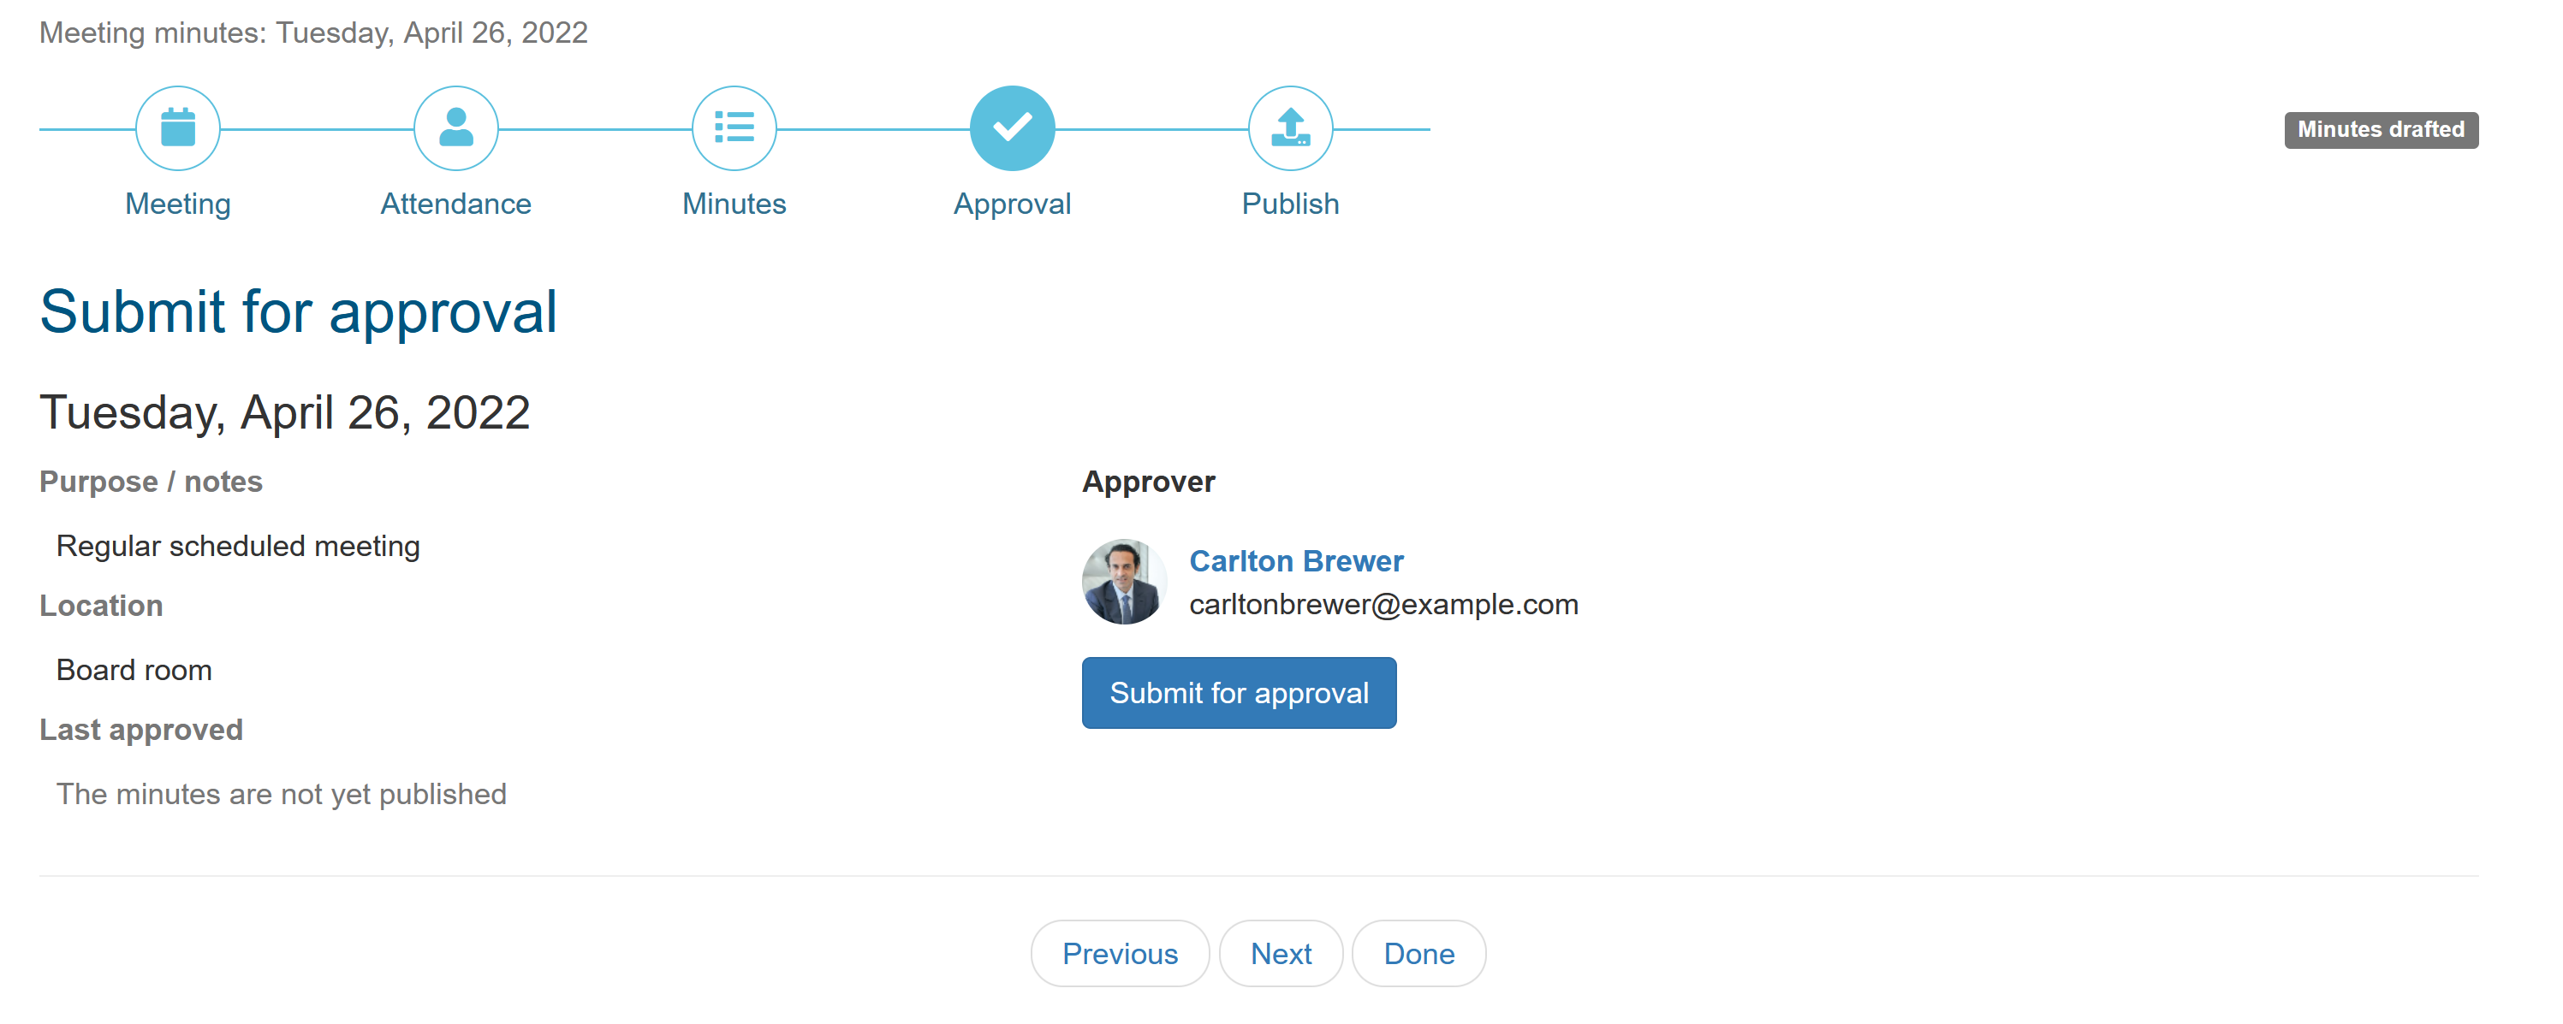Click the person icon for the Attendance step
This screenshot has height=1024, width=2563.
(455, 128)
